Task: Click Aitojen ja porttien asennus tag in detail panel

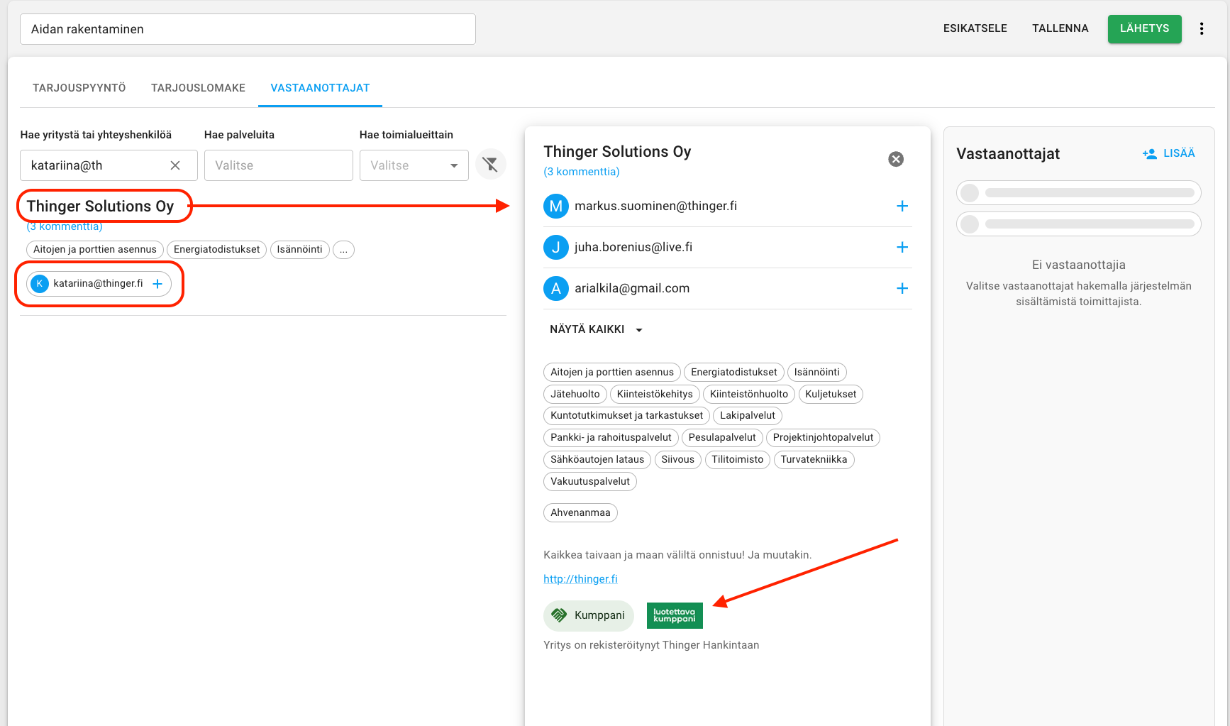Action: (x=612, y=372)
